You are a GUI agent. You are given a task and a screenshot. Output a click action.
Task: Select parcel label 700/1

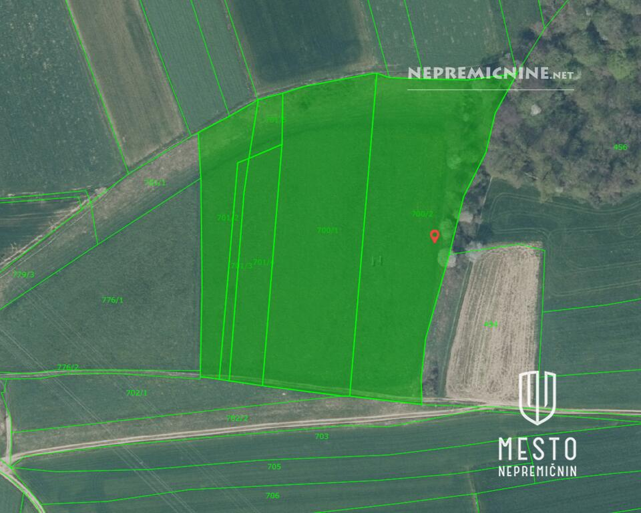(327, 230)
